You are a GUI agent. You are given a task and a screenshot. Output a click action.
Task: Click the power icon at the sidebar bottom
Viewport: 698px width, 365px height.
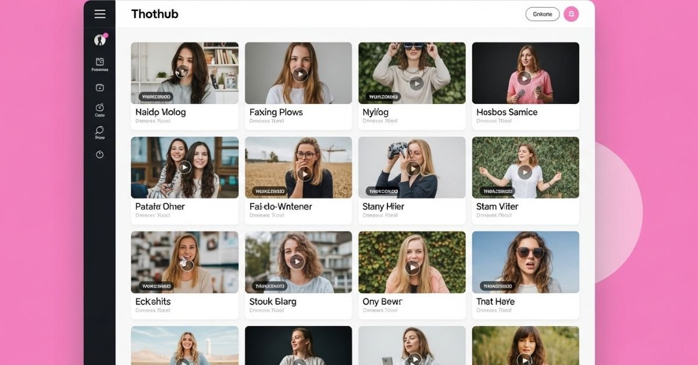coord(99,154)
